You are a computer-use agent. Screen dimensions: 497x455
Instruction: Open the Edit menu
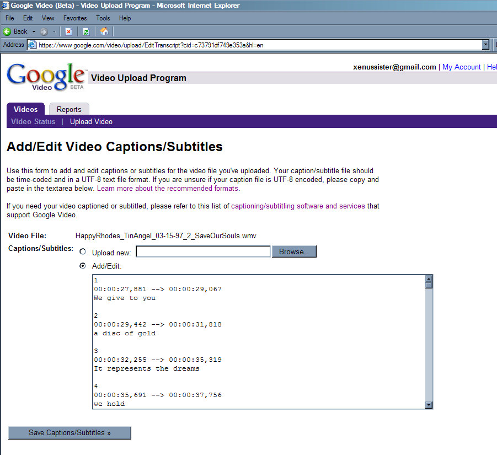click(x=28, y=18)
